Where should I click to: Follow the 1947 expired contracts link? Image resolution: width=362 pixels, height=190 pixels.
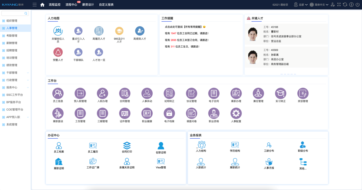173,33
